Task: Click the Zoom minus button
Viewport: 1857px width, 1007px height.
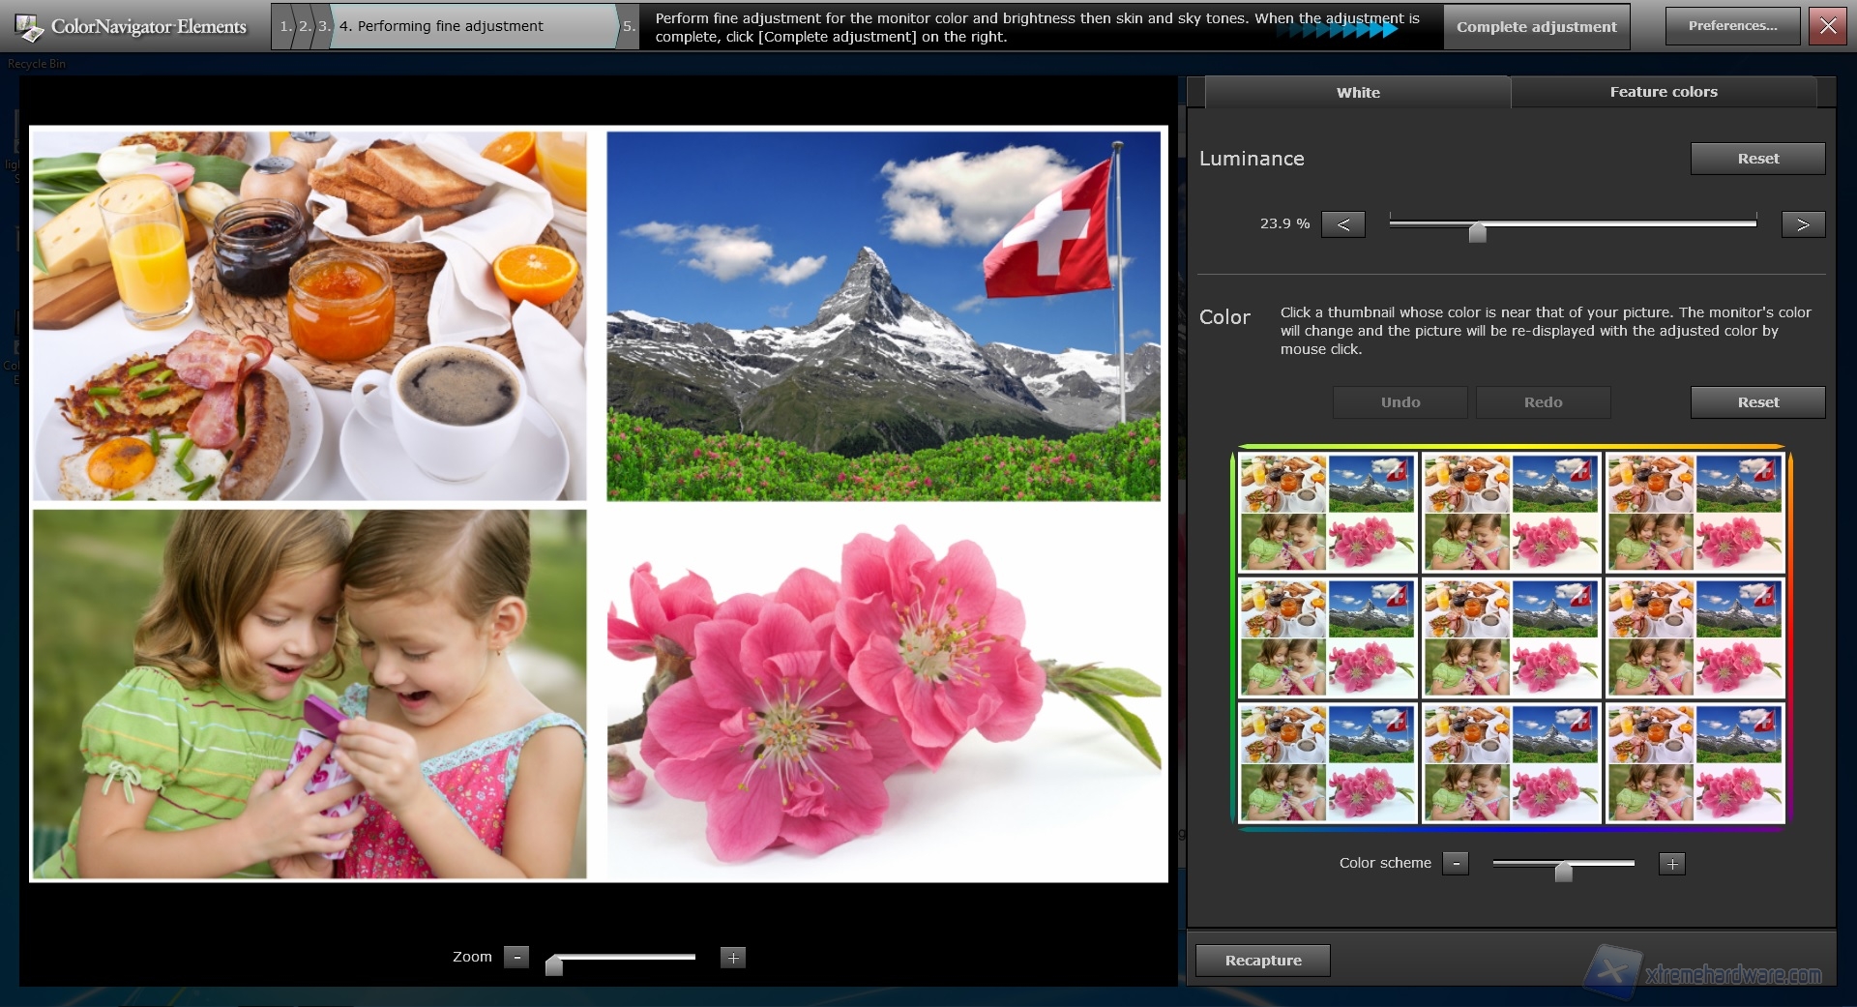Action: click(517, 957)
